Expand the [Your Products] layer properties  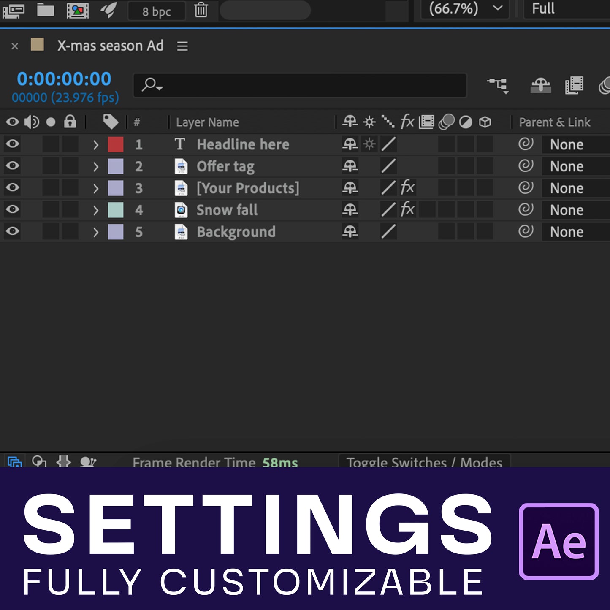96,188
